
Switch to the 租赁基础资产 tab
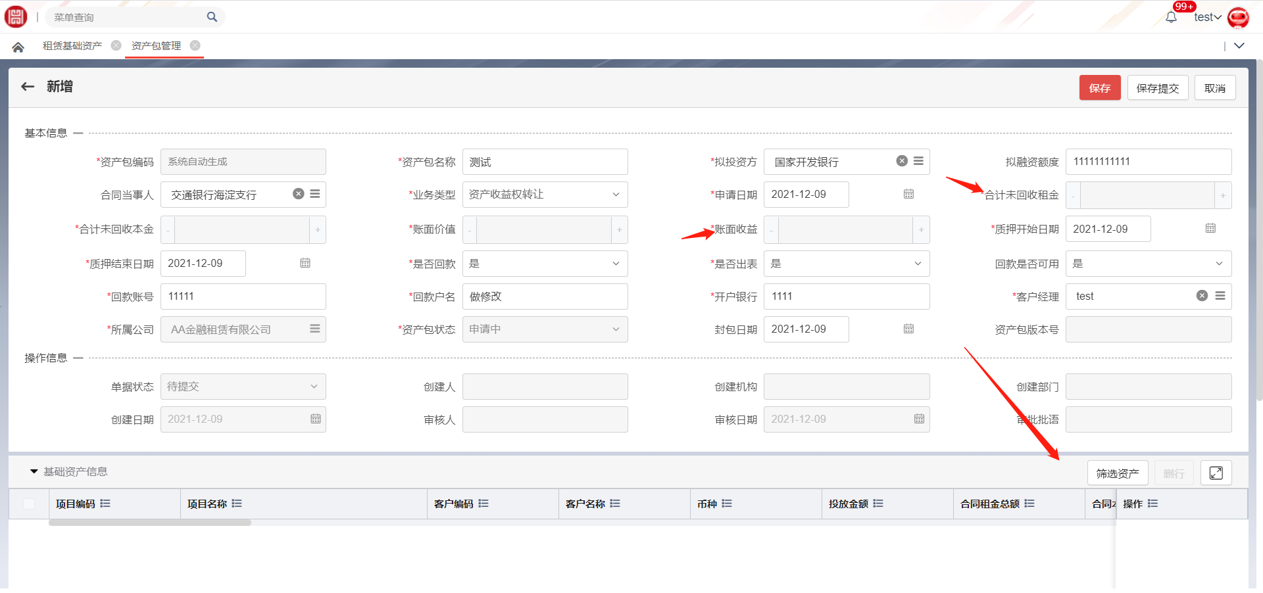tap(72, 46)
